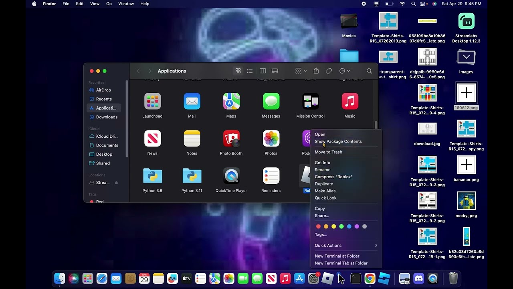513x289 pixels.
Task: Open search in the Finder window
Action: click(x=369, y=71)
